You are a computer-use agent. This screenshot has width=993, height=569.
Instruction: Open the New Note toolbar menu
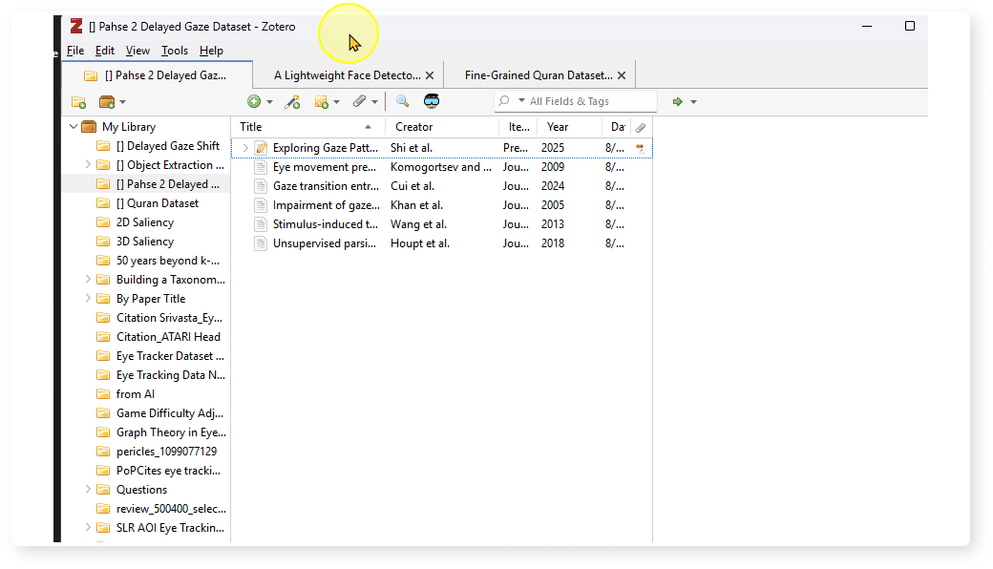(x=327, y=101)
